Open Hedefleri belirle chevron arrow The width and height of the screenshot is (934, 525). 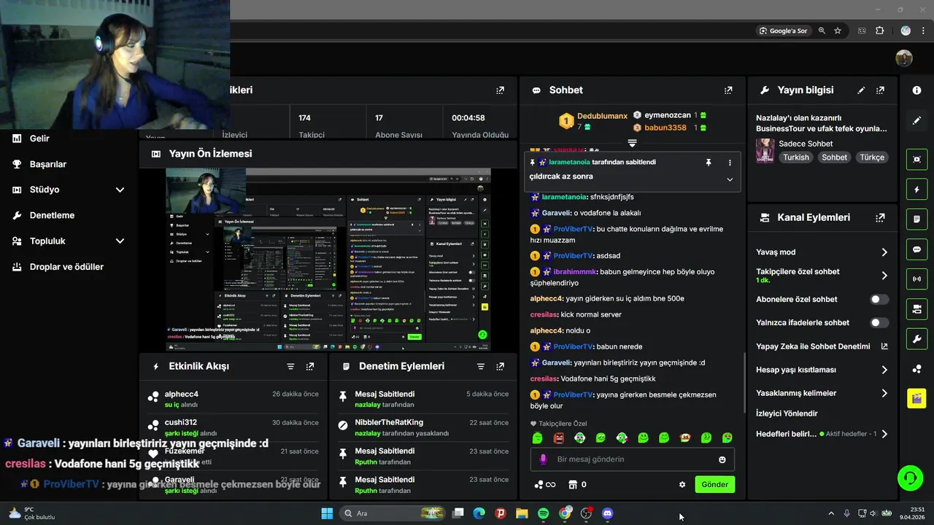(884, 434)
